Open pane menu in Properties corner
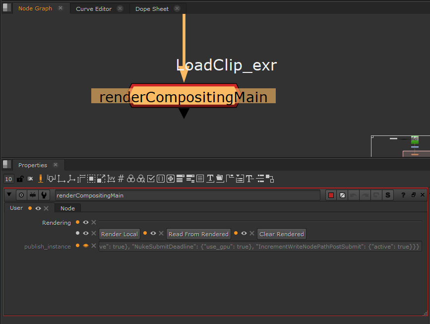The height and width of the screenshot is (324, 430). point(6,164)
